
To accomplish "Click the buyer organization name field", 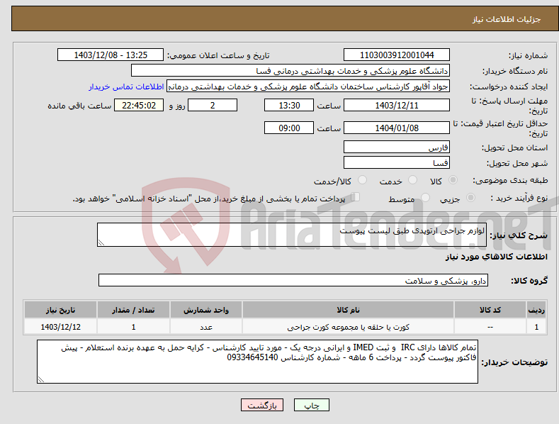I will [x=290, y=71].
